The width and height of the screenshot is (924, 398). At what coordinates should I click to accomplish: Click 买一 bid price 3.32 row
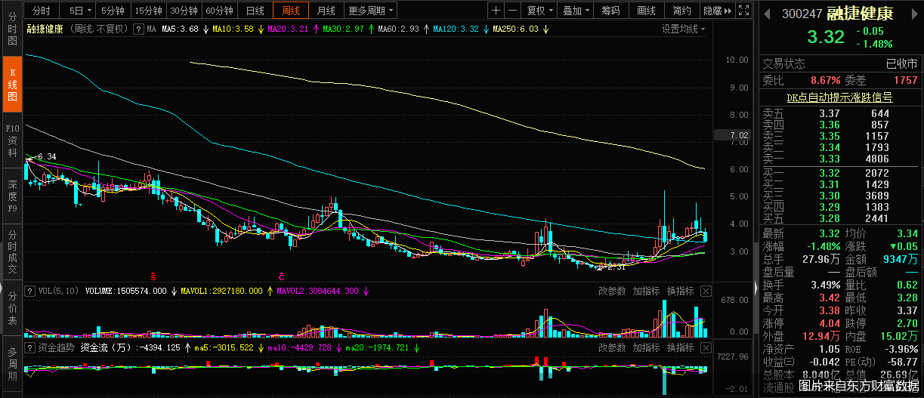(x=839, y=174)
